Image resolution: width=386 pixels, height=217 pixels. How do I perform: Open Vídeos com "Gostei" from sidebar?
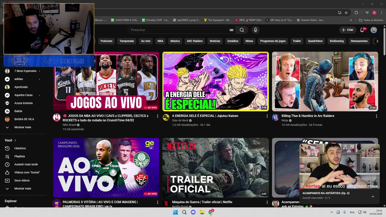(x=23, y=172)
